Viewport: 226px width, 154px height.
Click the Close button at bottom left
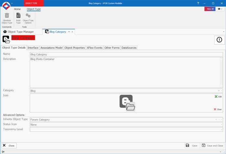[x=9, y=146]
